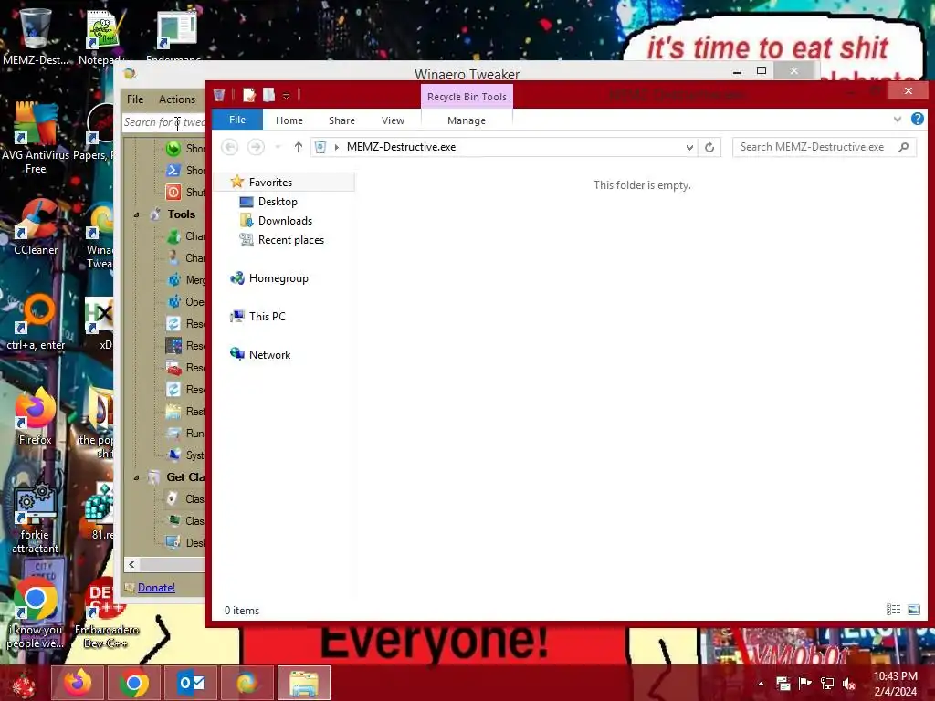Select the green arrow shortcut item in Winaero
935x701 pixels.
tap(184, 149)
